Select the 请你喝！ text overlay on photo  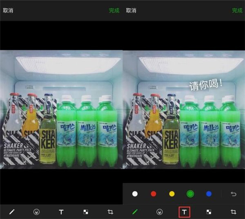point(206,85)
